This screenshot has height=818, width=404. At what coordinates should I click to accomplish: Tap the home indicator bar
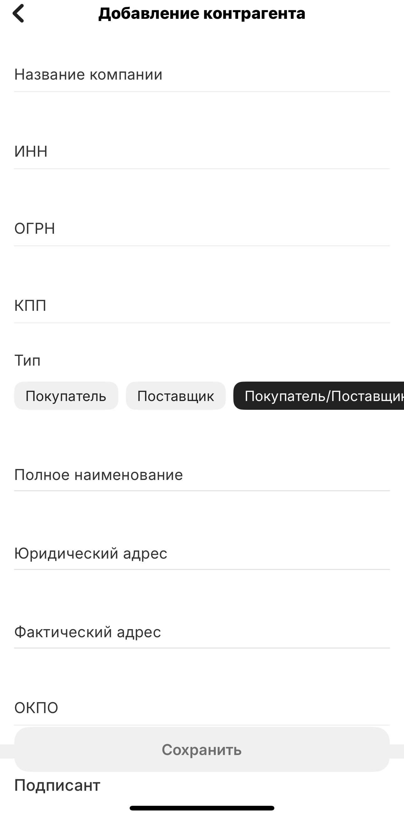[x=202, y=808]
